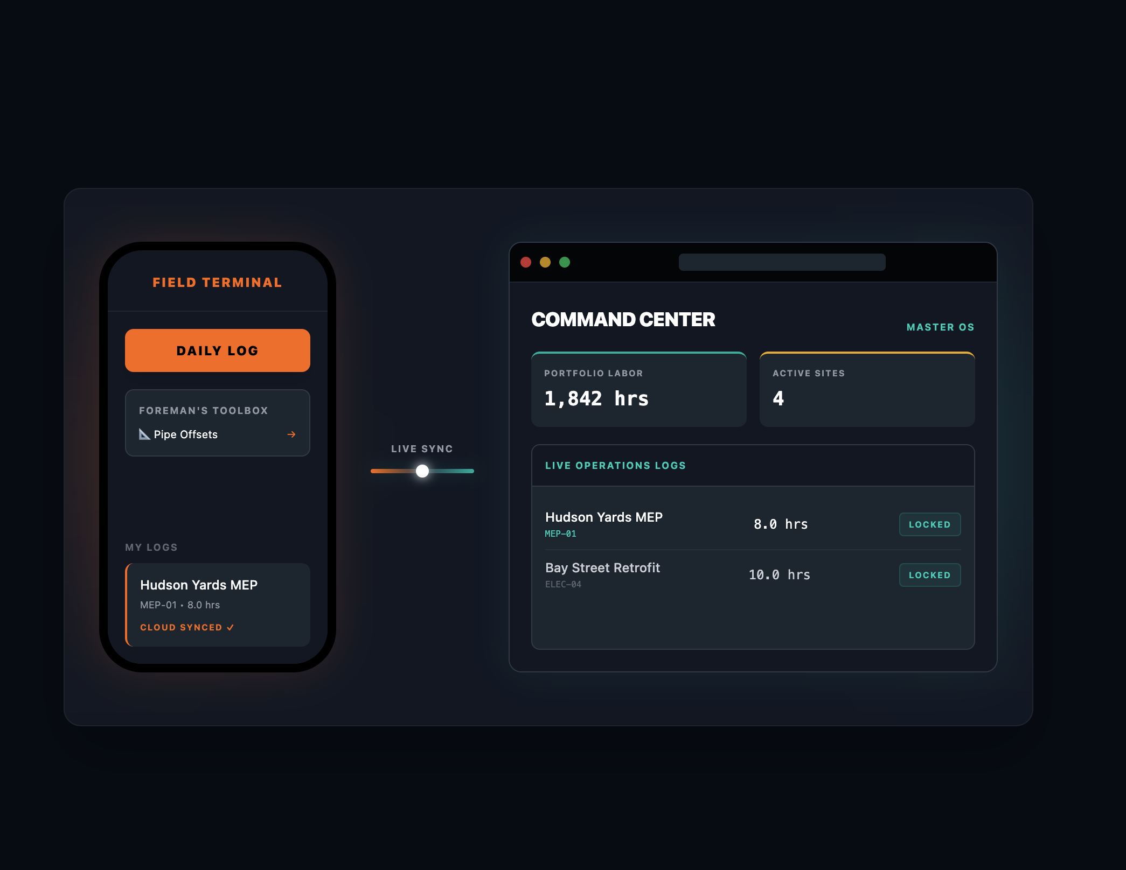1126x870 pixels.
Task: Click the Field Terminal title
Action: [218, 283]
